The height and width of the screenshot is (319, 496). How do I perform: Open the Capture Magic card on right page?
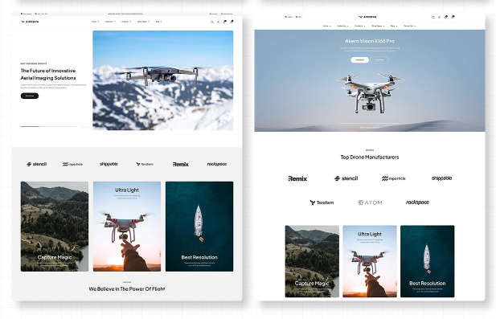click(x=312, y=261)
